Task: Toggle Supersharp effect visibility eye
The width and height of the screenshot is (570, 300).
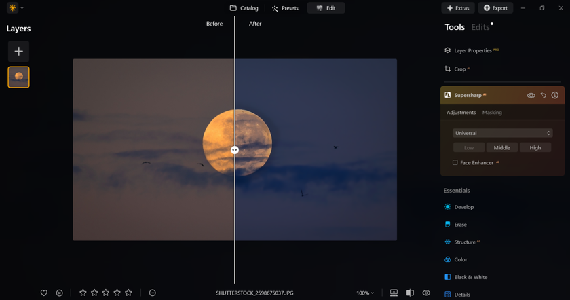Action: 531,95
